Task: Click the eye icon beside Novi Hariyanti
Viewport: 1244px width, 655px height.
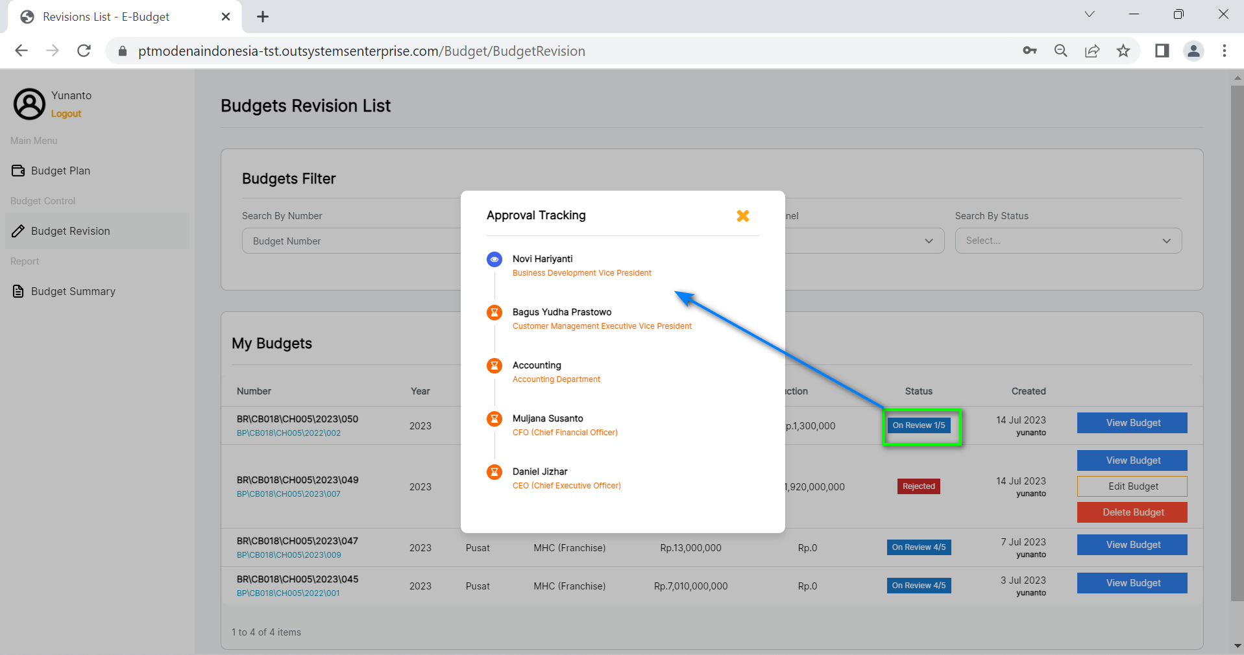Action: pos(494,259)
